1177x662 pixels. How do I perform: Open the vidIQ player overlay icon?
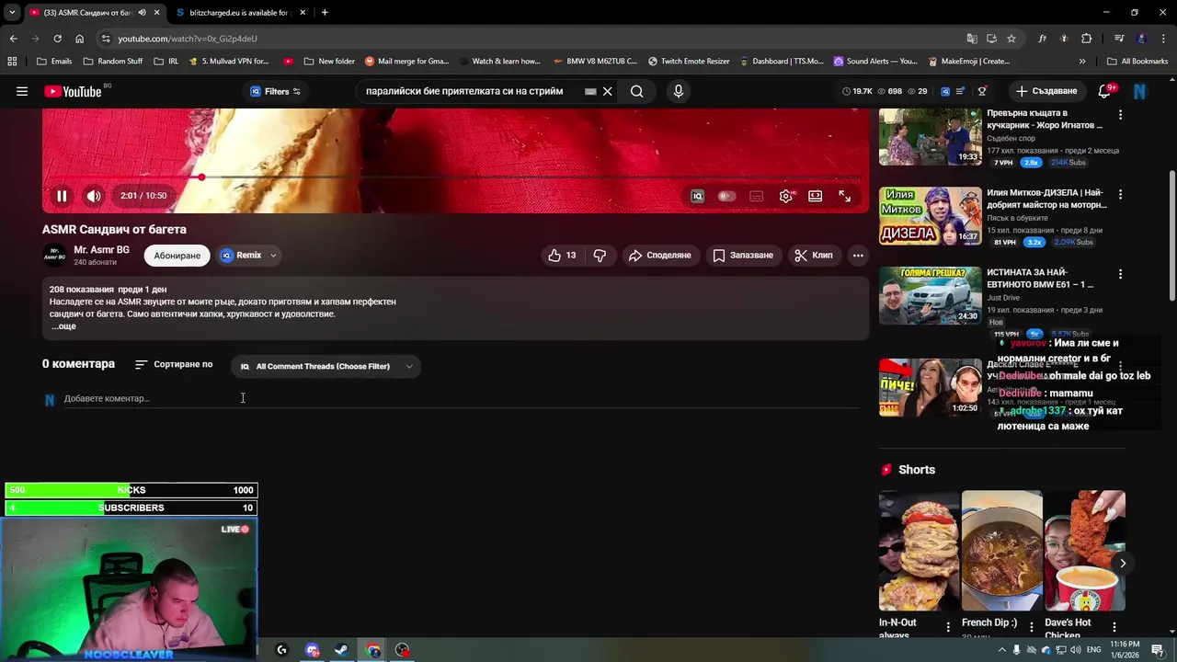[698, 196]
